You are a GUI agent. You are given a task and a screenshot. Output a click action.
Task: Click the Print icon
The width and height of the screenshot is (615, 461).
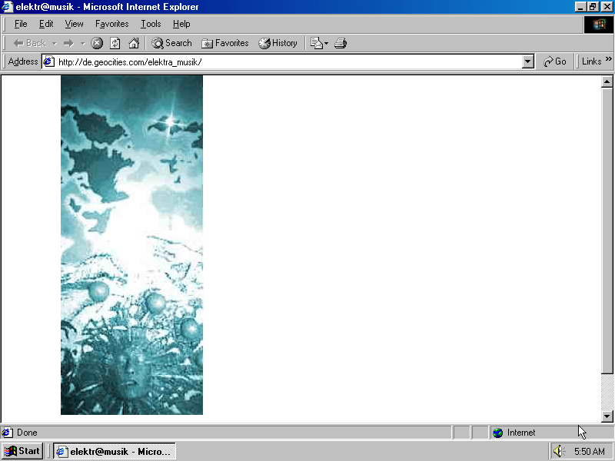click(x=341, y=43)
